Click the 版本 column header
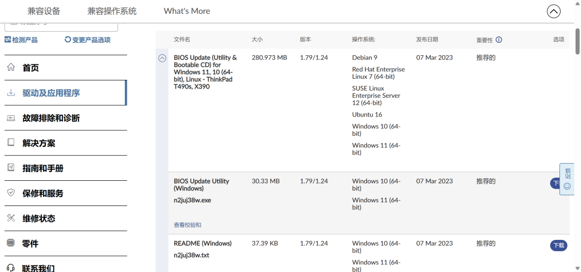 click(306, 40)
